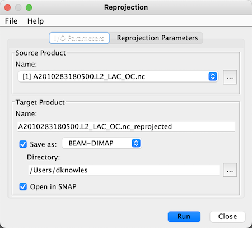Expand the BEAM-DIMAP format dropdown

tap(102, 143)
